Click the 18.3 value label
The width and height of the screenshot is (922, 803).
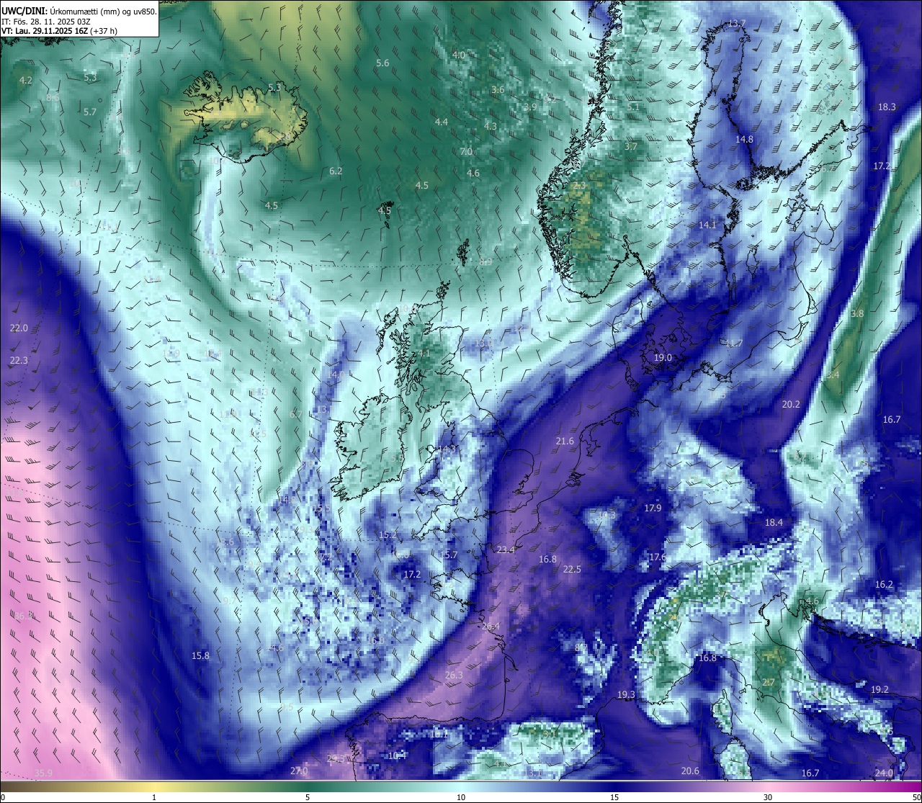(x=887, y=107)
